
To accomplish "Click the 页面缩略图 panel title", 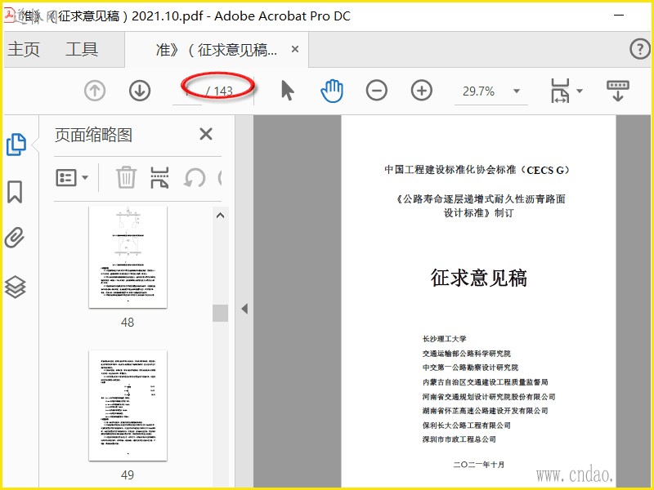I will (x=93, y=135).
